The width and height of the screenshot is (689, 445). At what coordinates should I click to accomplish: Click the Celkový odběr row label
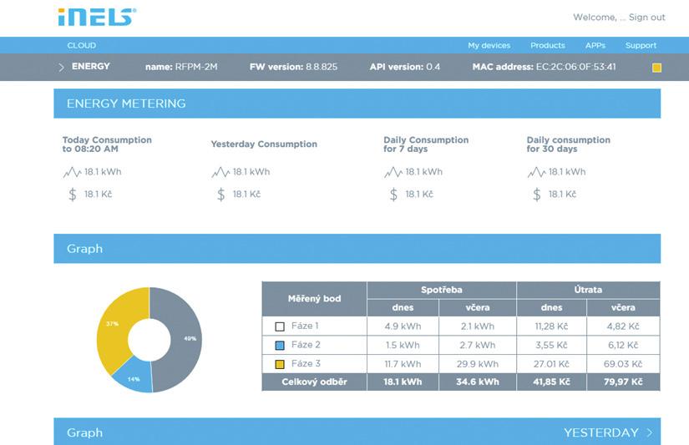point(314,382)
